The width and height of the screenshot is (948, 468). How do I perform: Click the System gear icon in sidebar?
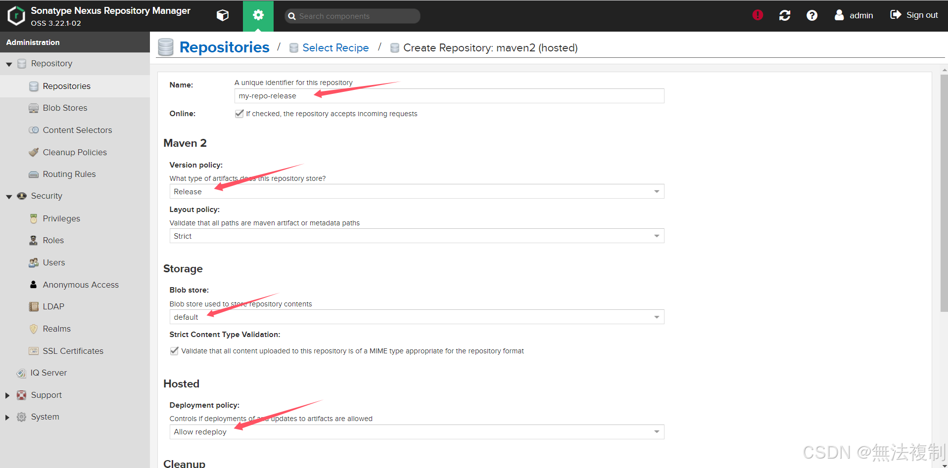22,417
